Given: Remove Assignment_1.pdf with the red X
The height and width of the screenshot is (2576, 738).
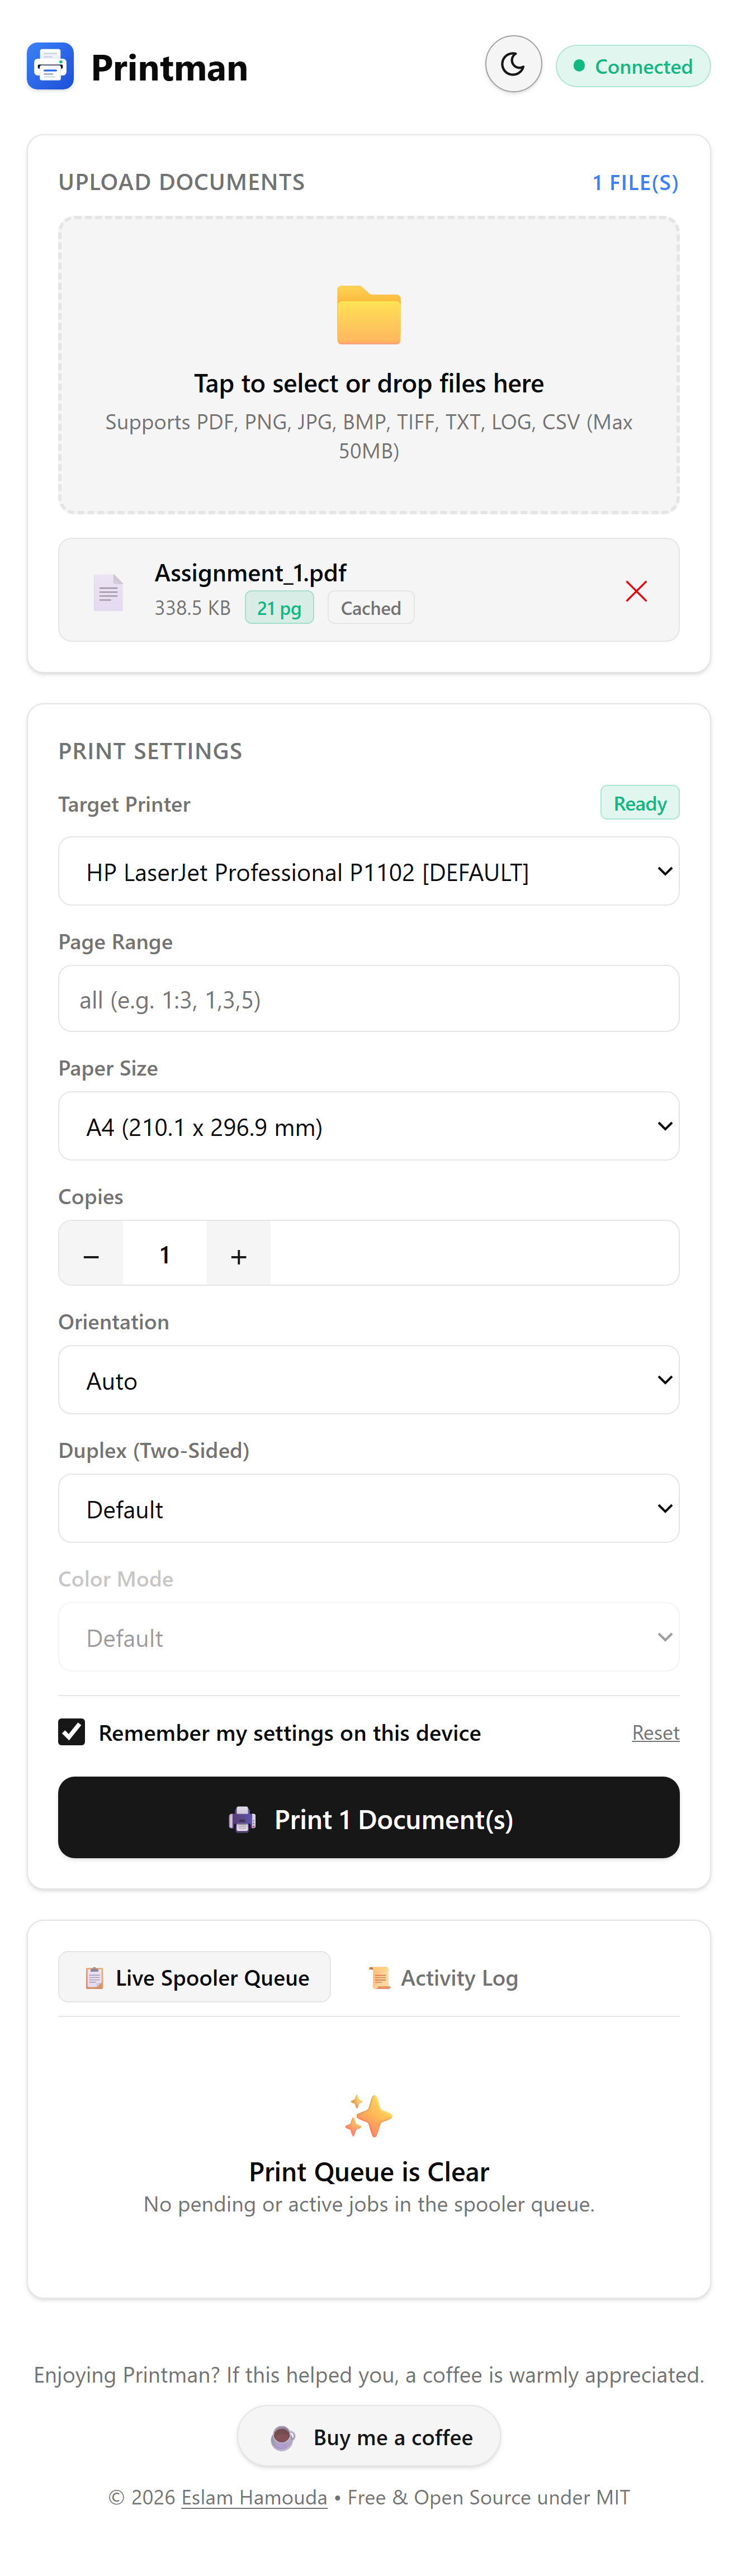Looking at the screenshot, I should tap(636, 591).
